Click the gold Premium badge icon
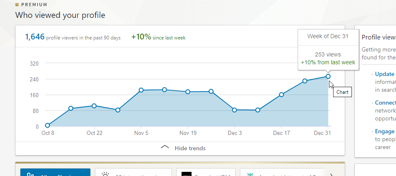Viewport: 396px width, 176px height. 17,5
